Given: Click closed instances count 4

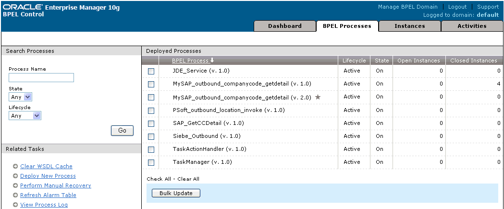Looking at the screenshot, I should coord(499,84).
